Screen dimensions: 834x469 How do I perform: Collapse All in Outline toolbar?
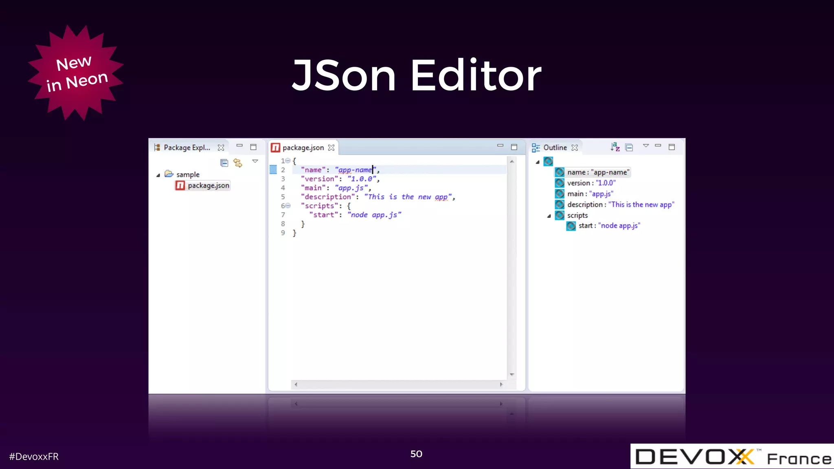pos(629,147)
